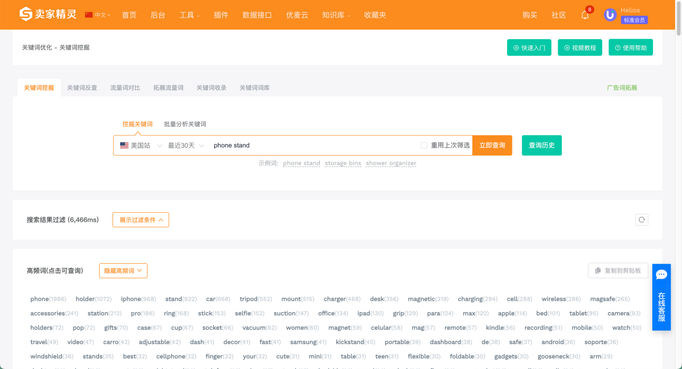The width and height of the screenshot is (682, 369).
Task: Click the China flag icon beside 中文
Action: pos(88,15)
